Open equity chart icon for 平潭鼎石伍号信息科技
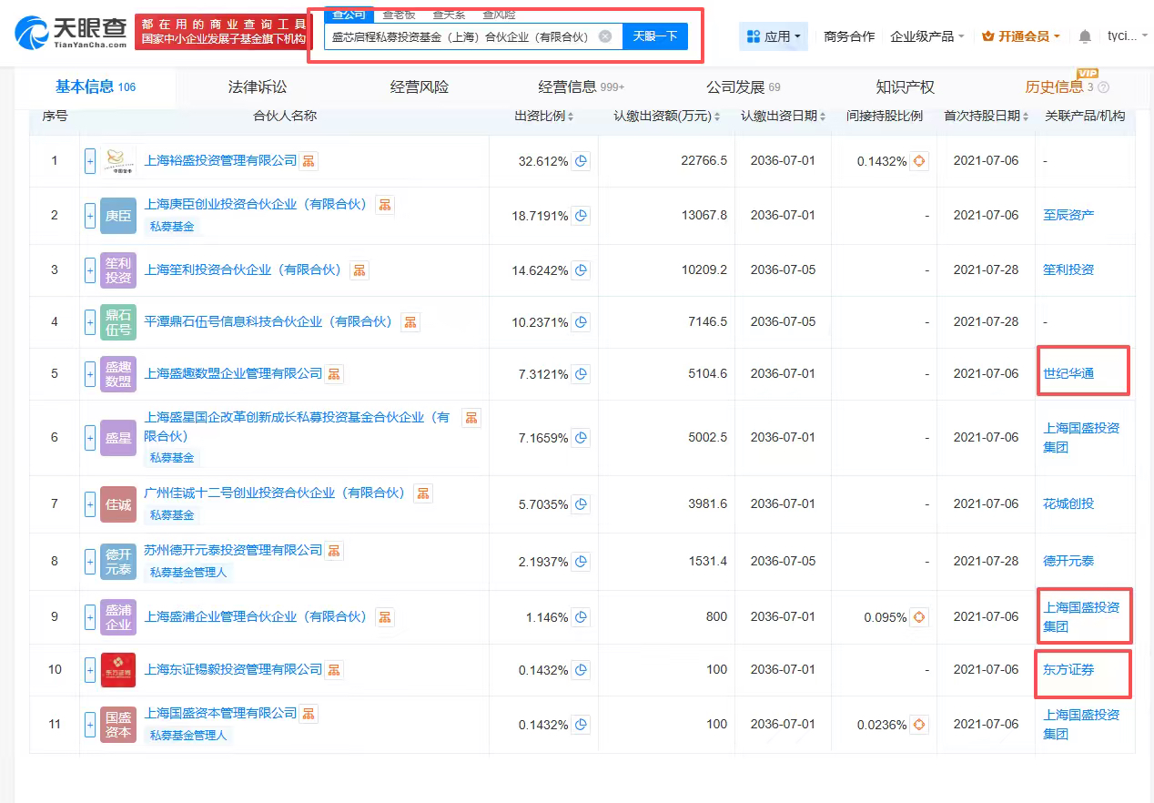Viewport: 1154px width, 803px height. [410, 322]
